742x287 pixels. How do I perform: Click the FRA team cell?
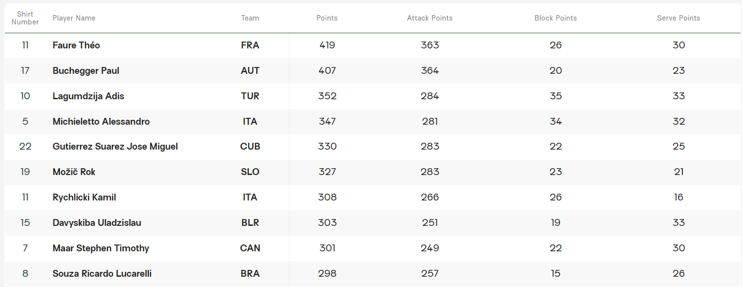pos(250,45)
